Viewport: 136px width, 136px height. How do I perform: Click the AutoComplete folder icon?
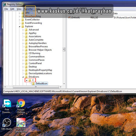[26, 40]
